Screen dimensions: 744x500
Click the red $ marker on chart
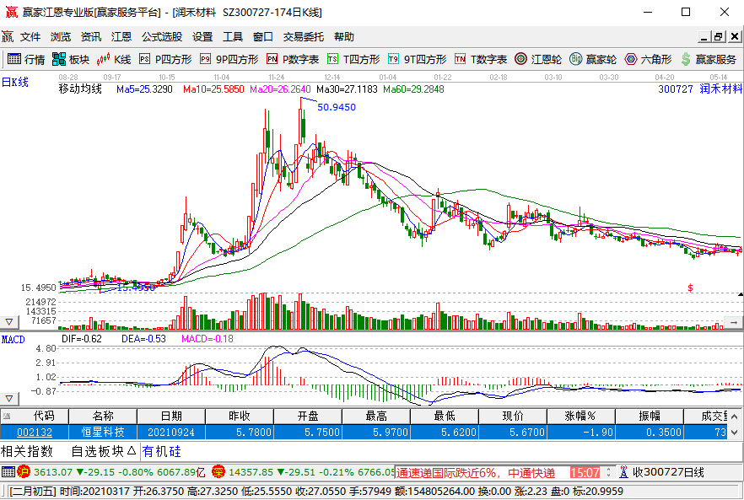690,288
